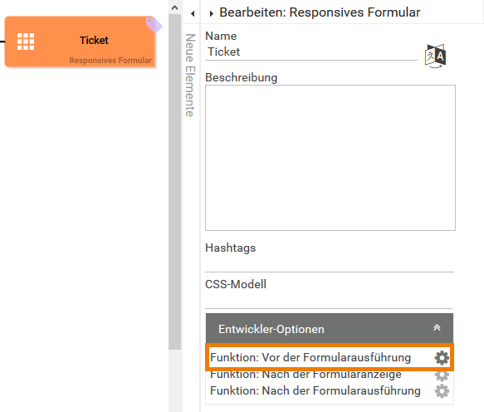Open gear settings for Nach der Formularausführung
Screen dimensions: 484x412
point(442,391)
